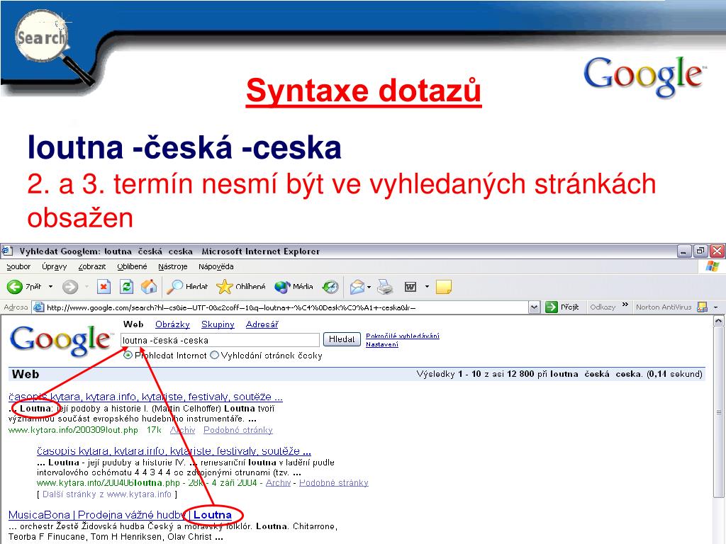726x544 pixels.
Task: Open Mail button dropdown arrow
Action: click(x=369, y=287)
